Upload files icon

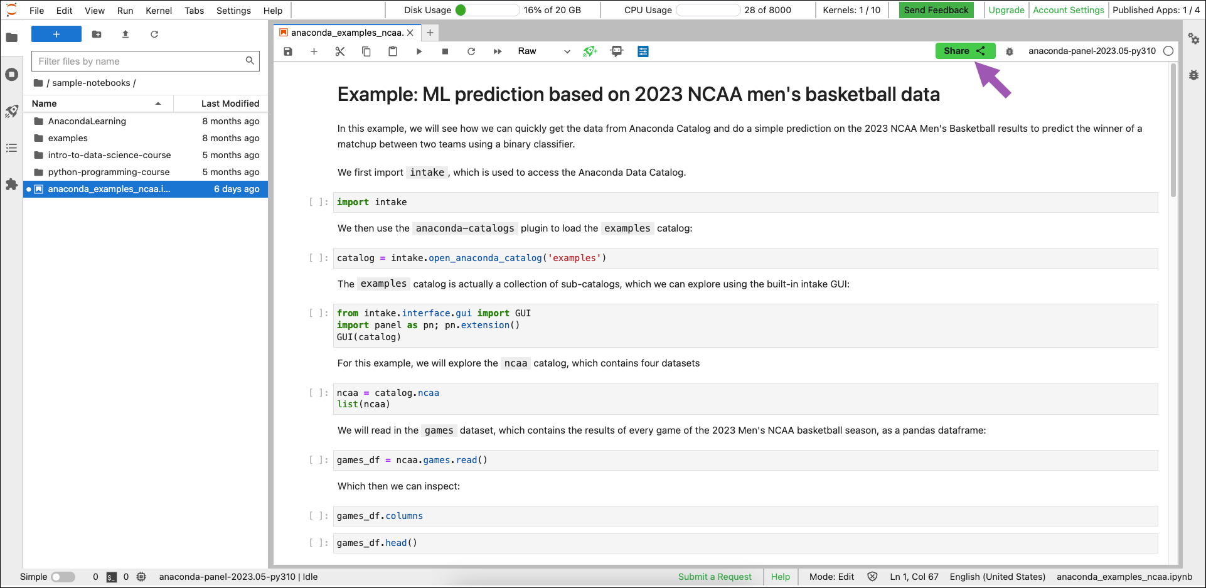click(x=125, y=35)
